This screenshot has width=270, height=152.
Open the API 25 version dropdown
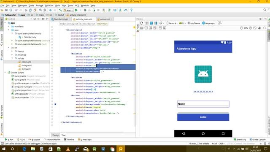point(183,23)
